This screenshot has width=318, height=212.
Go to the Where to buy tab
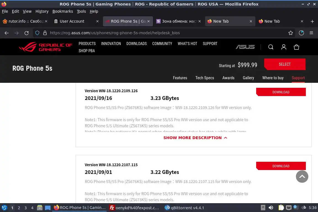(x=273, y=78)
